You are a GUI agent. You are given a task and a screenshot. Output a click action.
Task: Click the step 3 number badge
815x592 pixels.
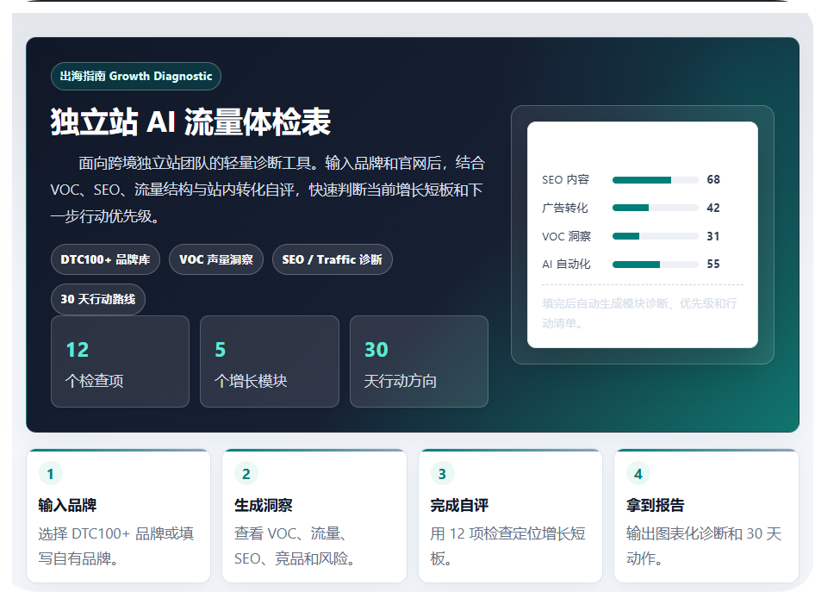442,474
